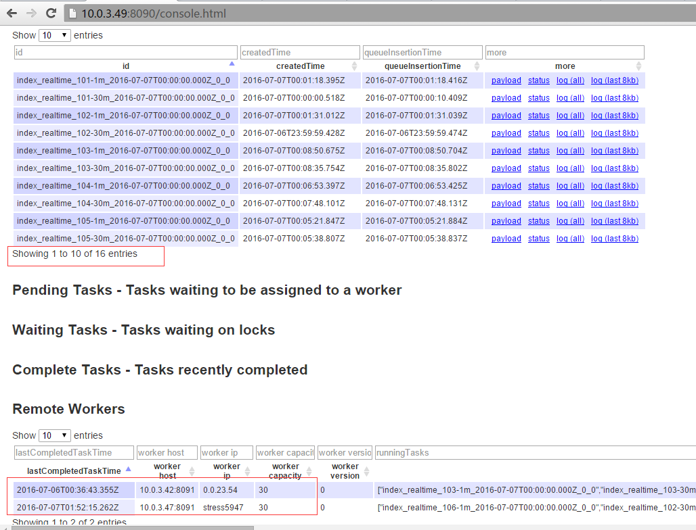Sort workers by worker capacity arrows
This screenshot has width=696, height=530.
tap(310, 471)
